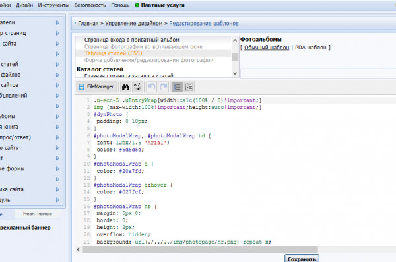396x262 pixels.
Task: Click the template list scrollbar thumb
Action: (235, 57)
